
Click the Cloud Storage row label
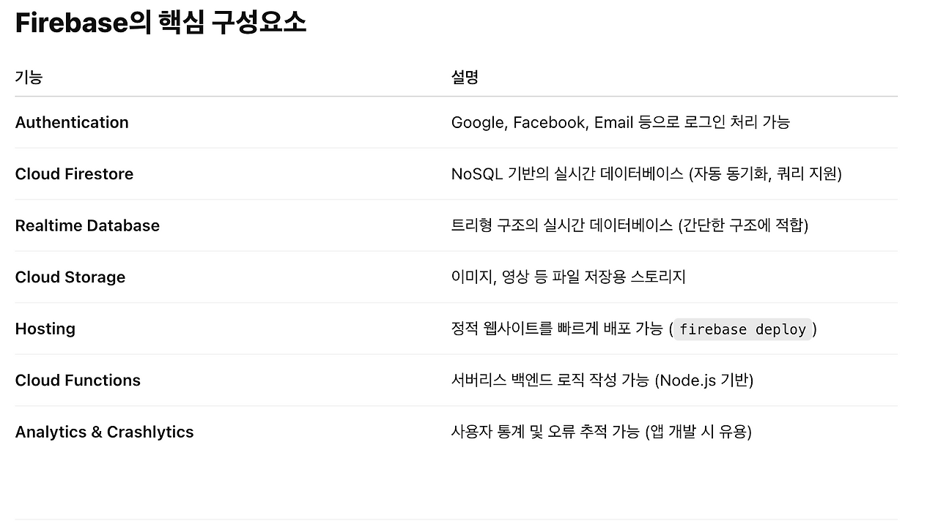70,277
